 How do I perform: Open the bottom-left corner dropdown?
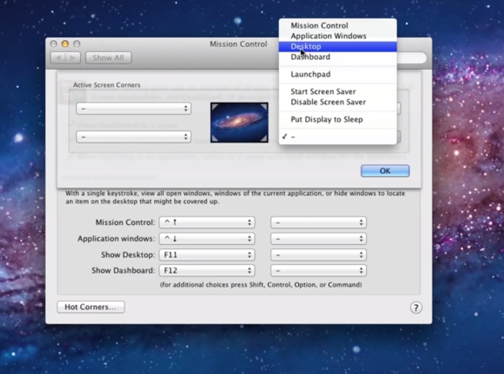(134, 137)
